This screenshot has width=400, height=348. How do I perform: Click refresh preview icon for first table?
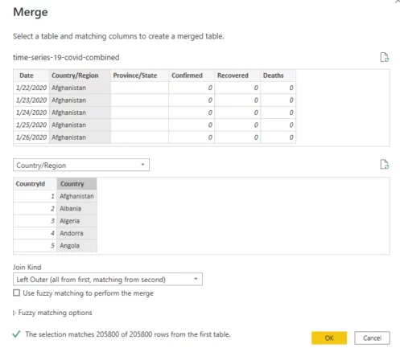385,57
